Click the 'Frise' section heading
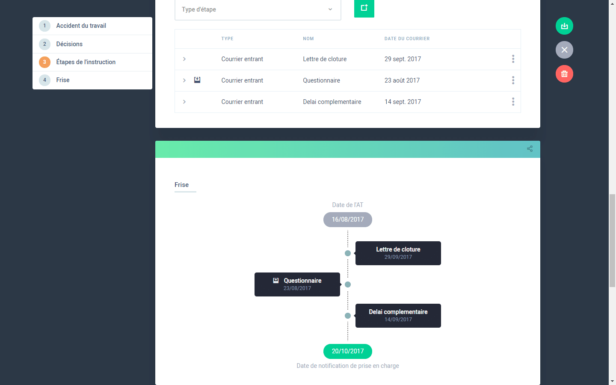The width and height of the screenshot is (616, 385). (x=181, y=185)
